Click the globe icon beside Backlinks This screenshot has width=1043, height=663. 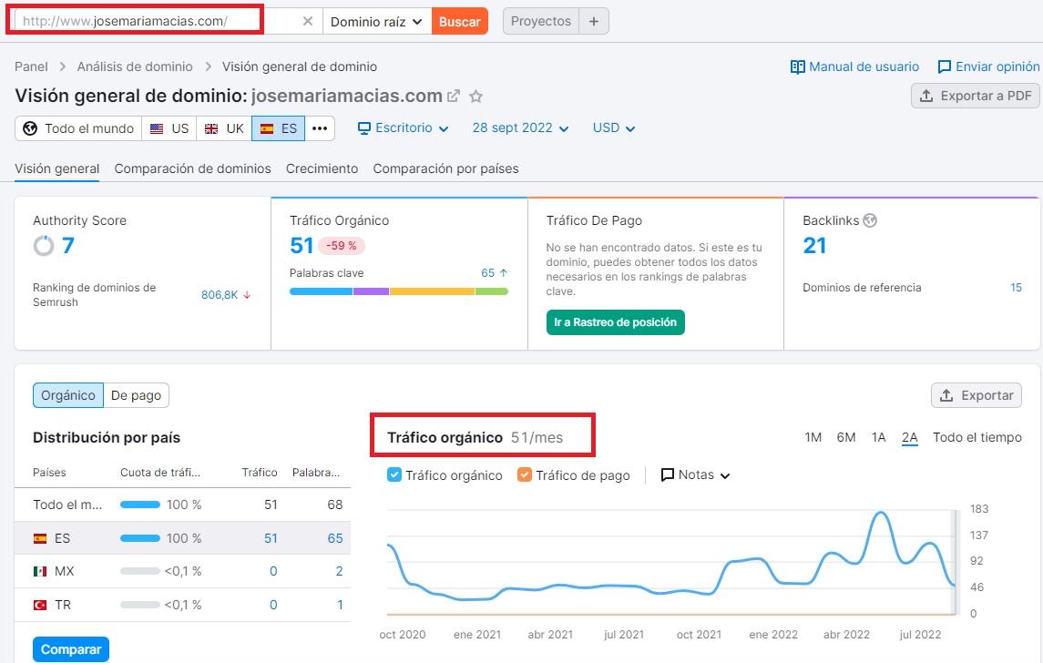[870, 220]
